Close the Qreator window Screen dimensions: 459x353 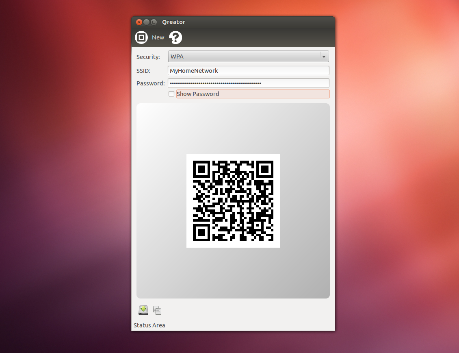click(x=139, y=22)
